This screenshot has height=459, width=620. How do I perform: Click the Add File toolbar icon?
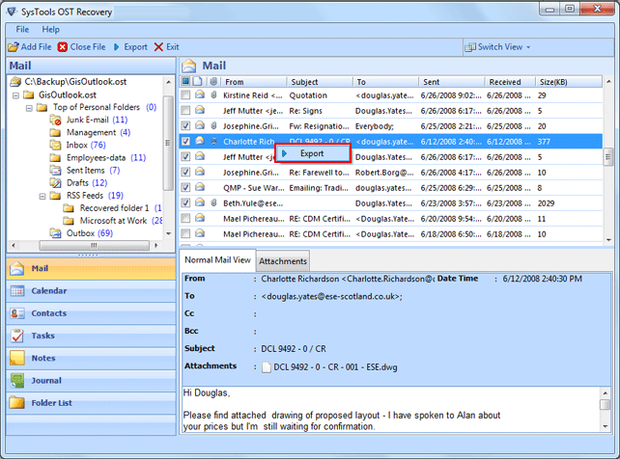pyautogui.click(x=13, y=46)
